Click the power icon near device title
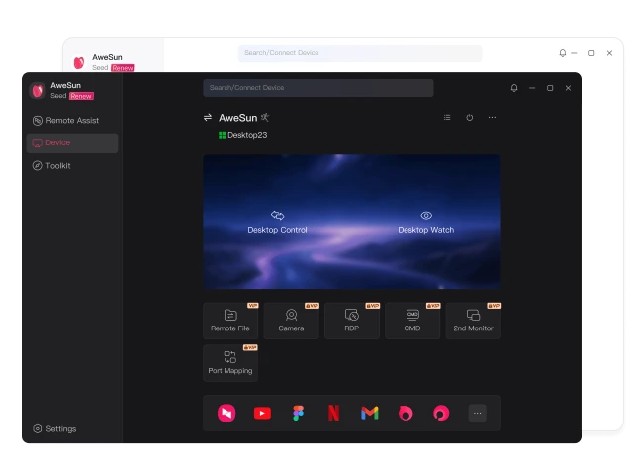The width and height of the screenshot is (633, 469). coord(470,118)
